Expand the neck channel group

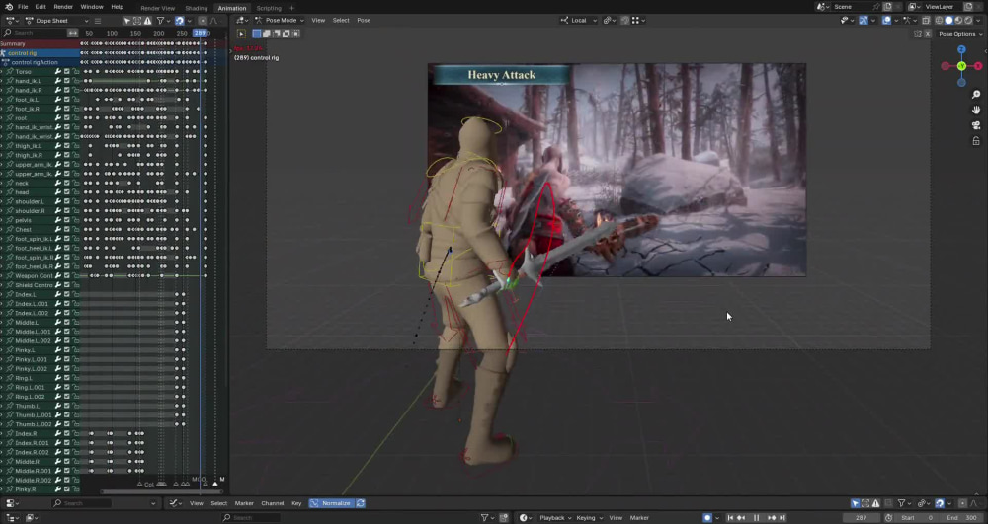click(3, 183)
